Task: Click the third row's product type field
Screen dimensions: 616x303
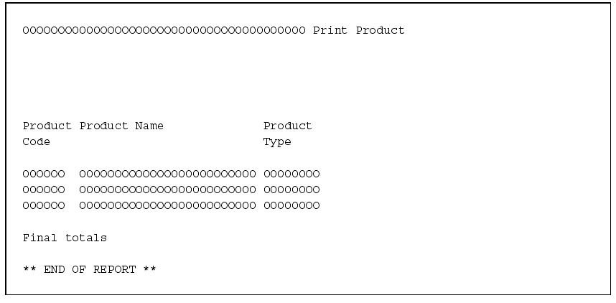Action: click(x=291, y=206)
